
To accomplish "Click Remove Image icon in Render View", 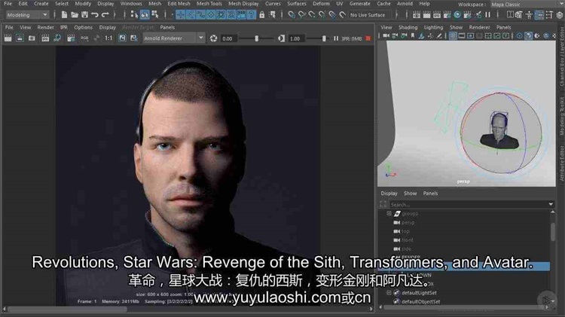I will pos(133,38).
